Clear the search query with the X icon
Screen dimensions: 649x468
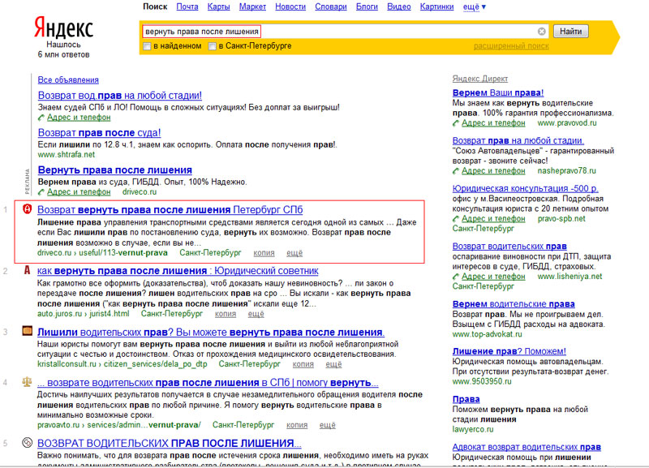(541, 32)
